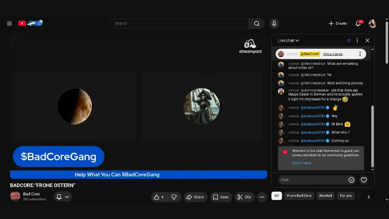The width and height of the screenshot is (389, 219).
Task: Open pinned message options menu
Action: tap(360, 54)
